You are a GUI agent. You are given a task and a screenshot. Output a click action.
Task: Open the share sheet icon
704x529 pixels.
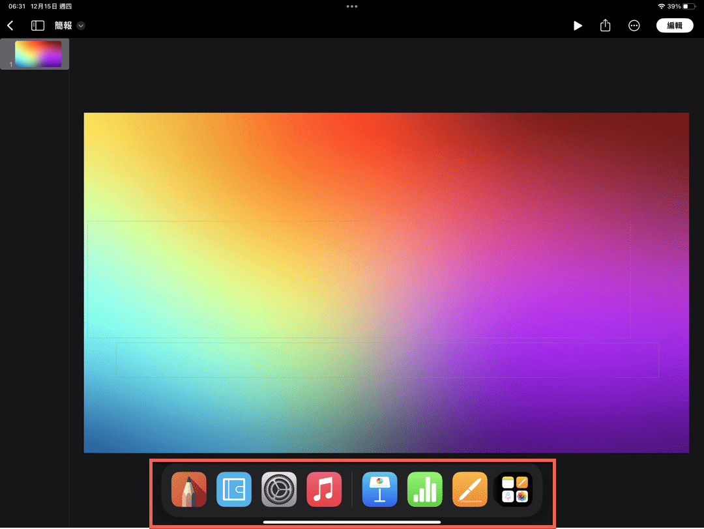[x=605, y=25]
